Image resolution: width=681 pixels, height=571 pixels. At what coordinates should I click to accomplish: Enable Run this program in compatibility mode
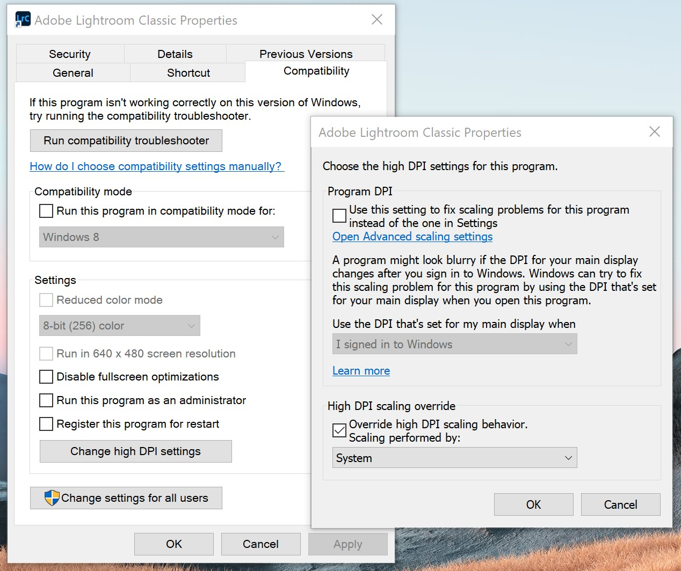tap(46, 211)
